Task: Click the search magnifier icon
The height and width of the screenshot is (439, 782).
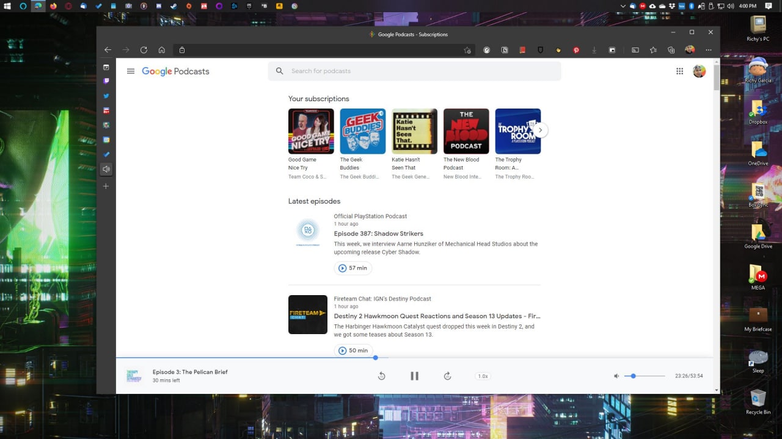Action: (279, 71)
